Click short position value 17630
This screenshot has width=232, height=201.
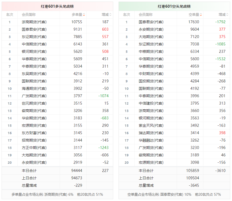pos(194,22)
